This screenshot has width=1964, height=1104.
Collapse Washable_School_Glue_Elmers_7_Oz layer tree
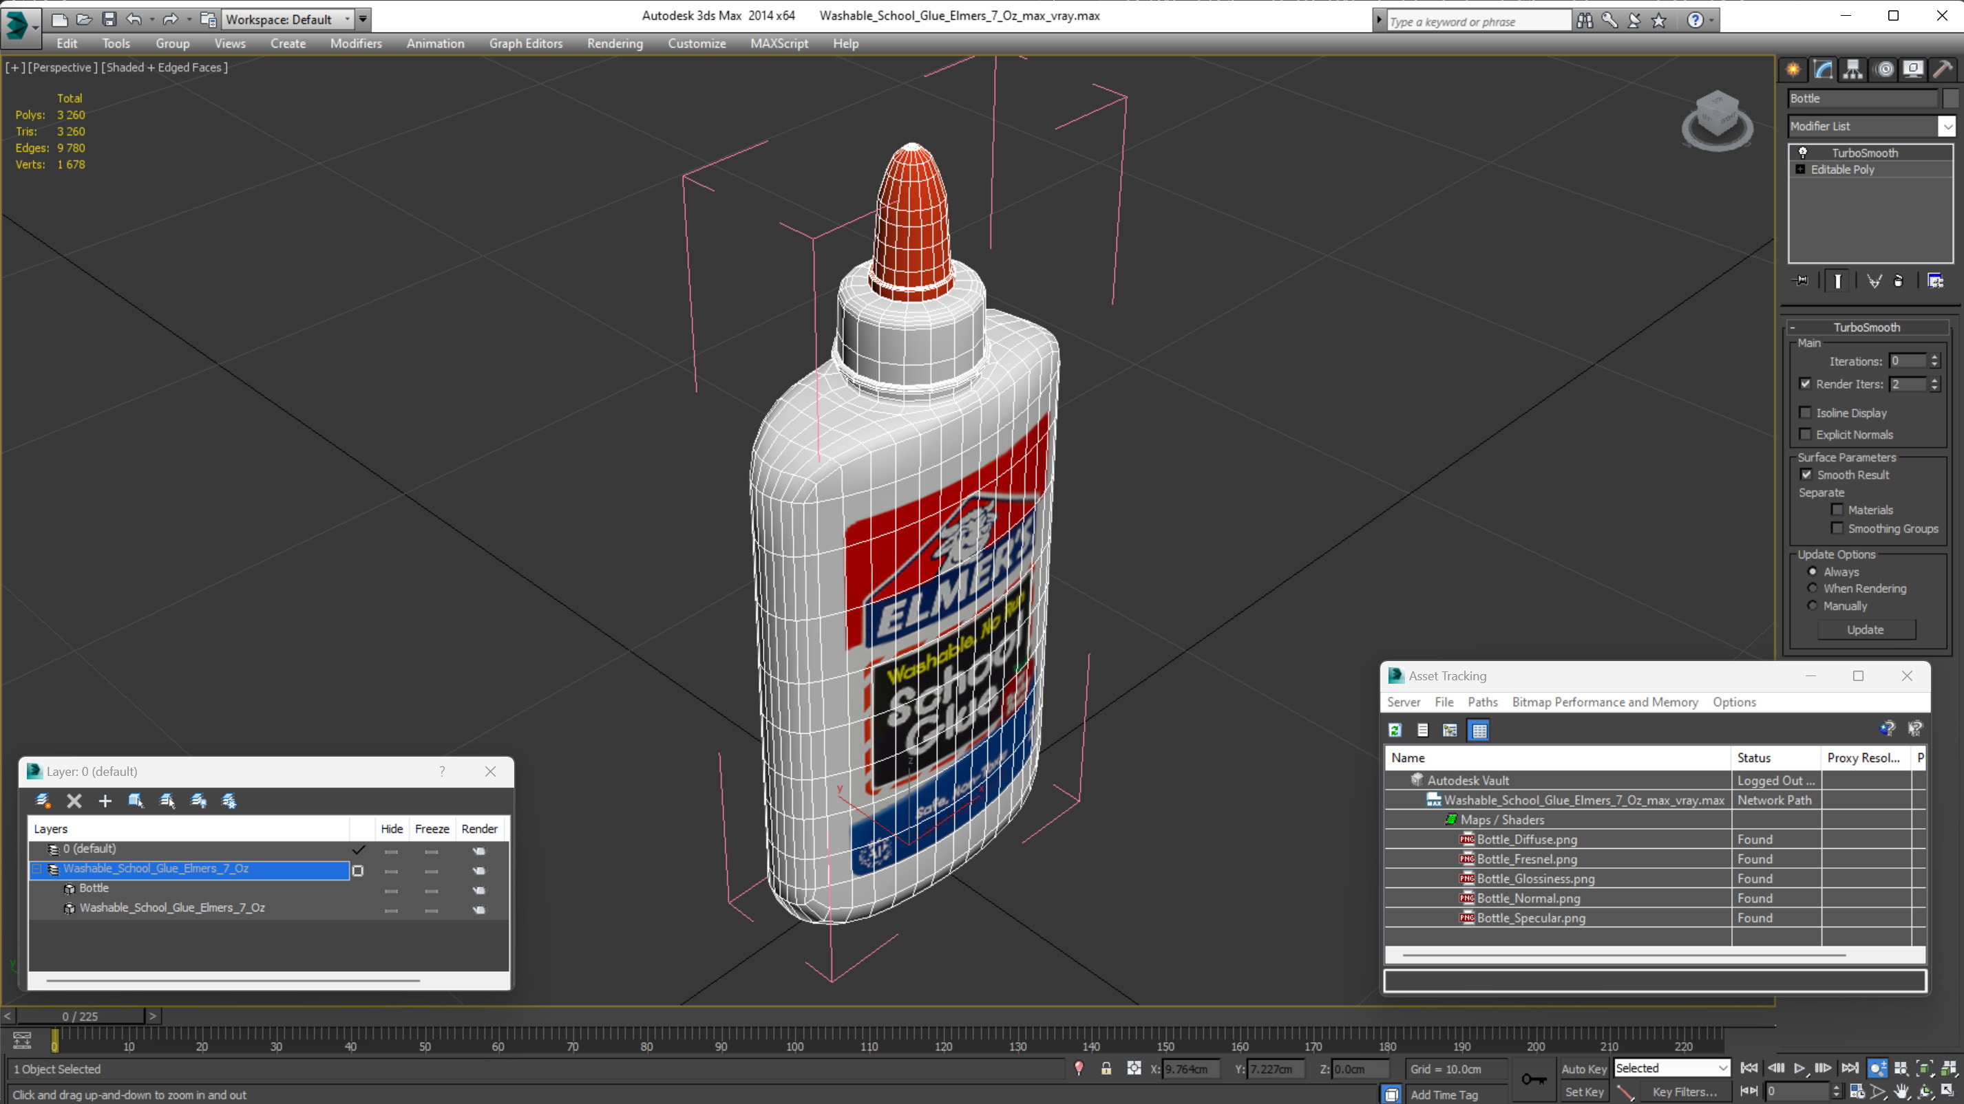(x=36, y=869)
